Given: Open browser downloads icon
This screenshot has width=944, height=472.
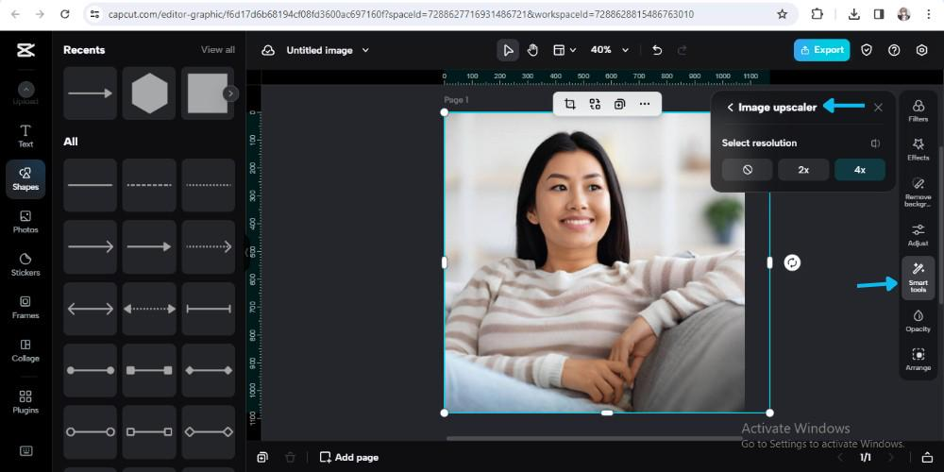Looking at the screenshot, I should 853,14.
